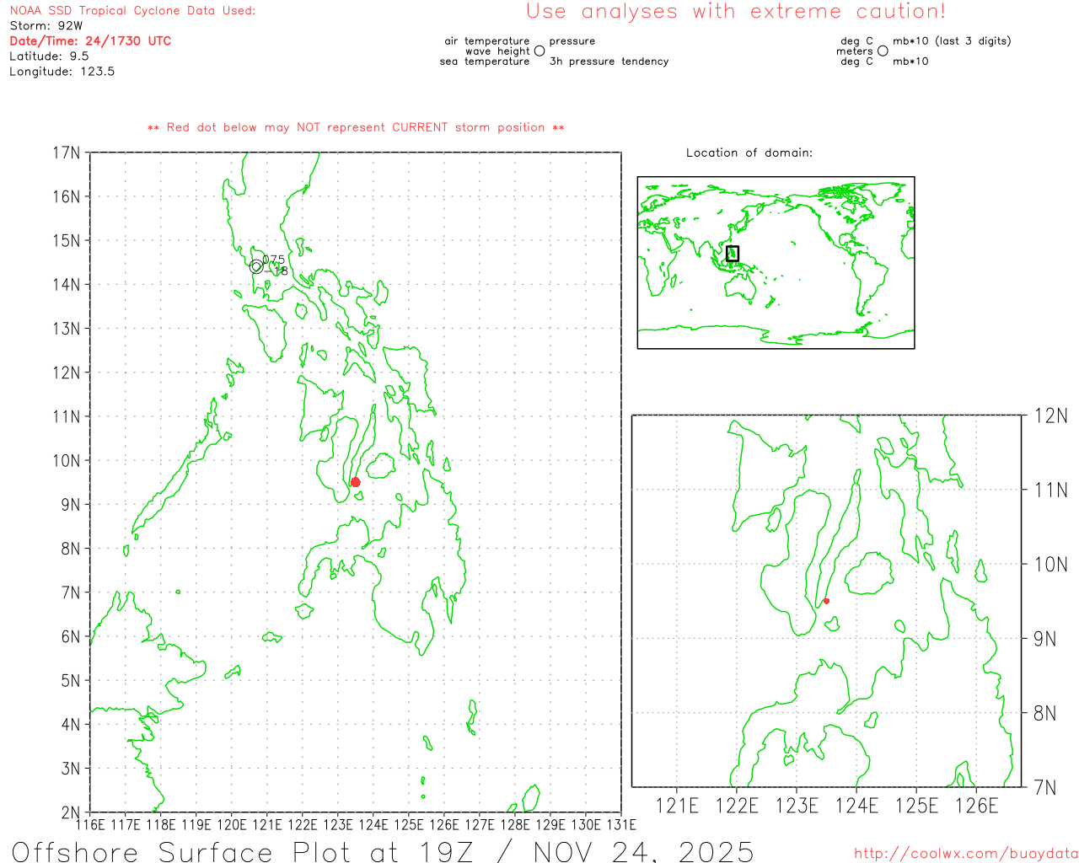Click the 126E label on the inset map

(x=976, y=806)
